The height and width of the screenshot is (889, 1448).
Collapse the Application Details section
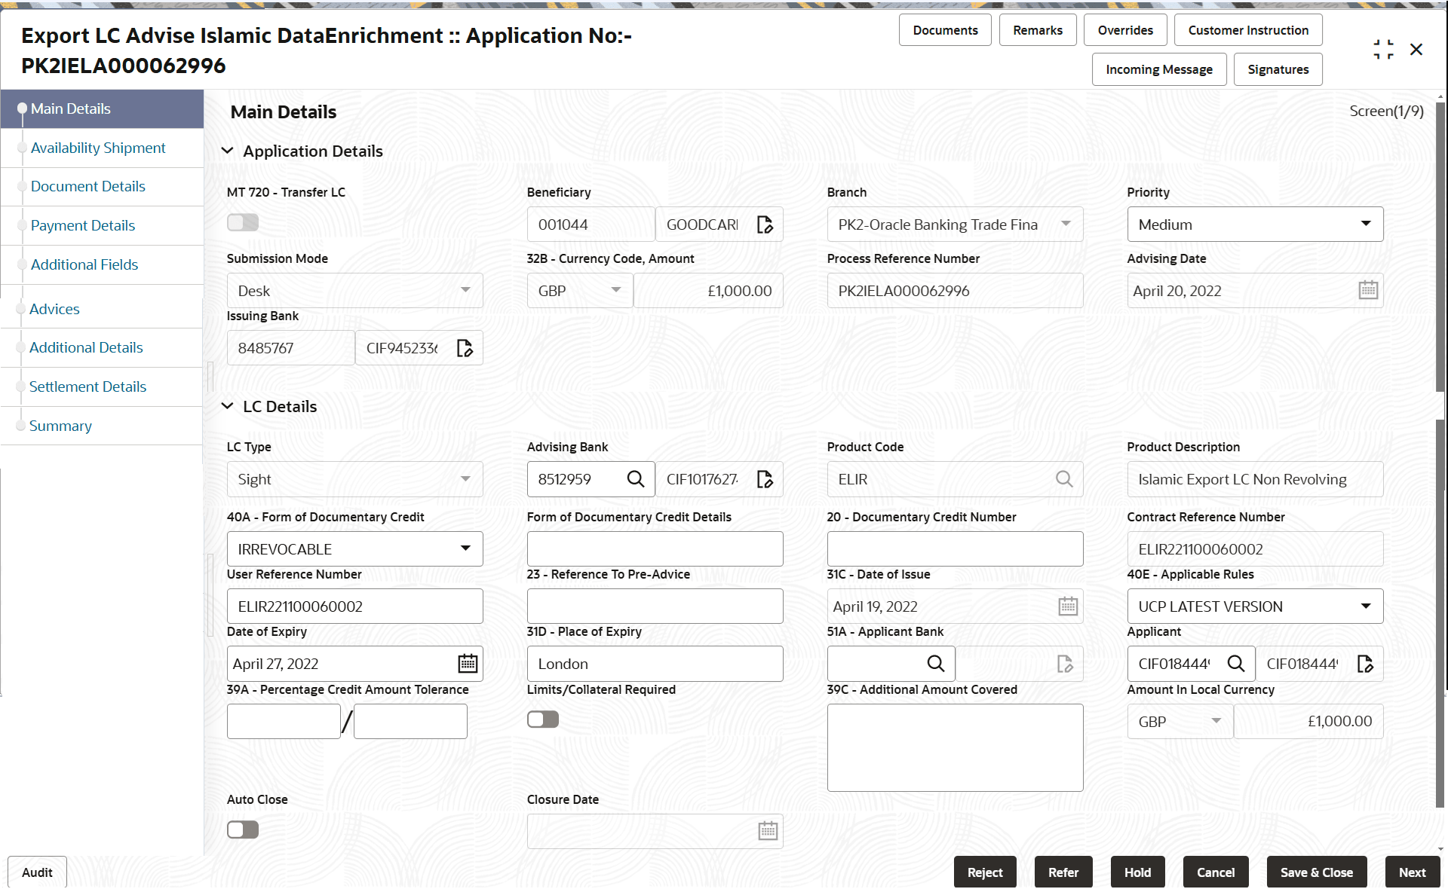pyautogui.click(x=227, y=151)
